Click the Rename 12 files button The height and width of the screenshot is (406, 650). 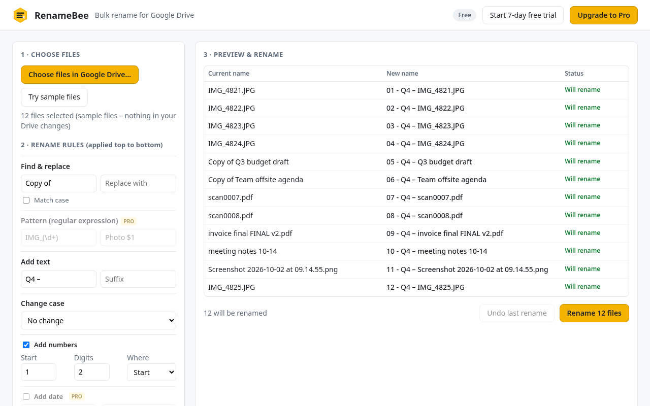[x=594, y=313]
